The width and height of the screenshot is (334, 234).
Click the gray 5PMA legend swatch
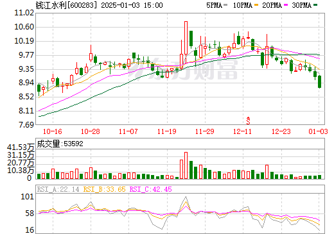click(225, 5)
